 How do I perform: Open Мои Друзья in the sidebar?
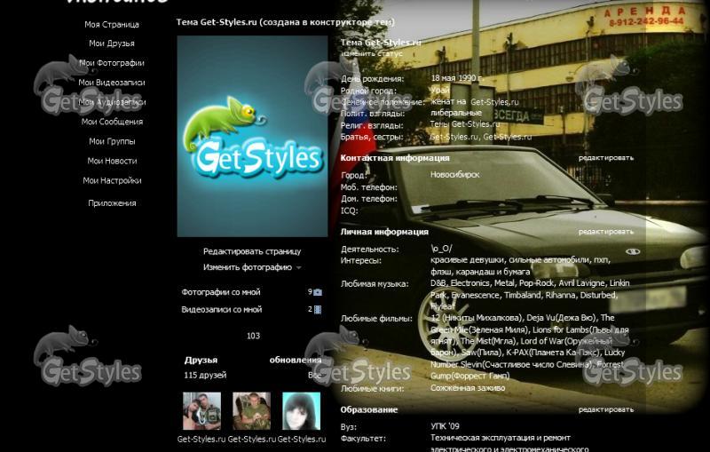(112, 44)
